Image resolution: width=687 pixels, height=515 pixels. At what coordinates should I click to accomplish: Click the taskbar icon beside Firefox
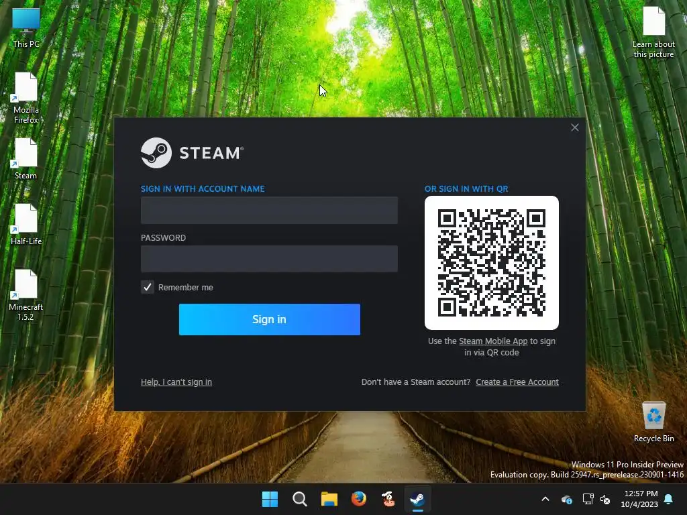click(388, 499)
